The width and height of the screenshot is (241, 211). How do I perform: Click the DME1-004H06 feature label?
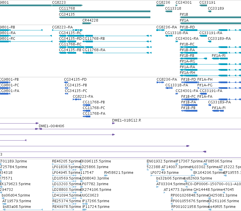pyautogui.click(x=52, y=126)
